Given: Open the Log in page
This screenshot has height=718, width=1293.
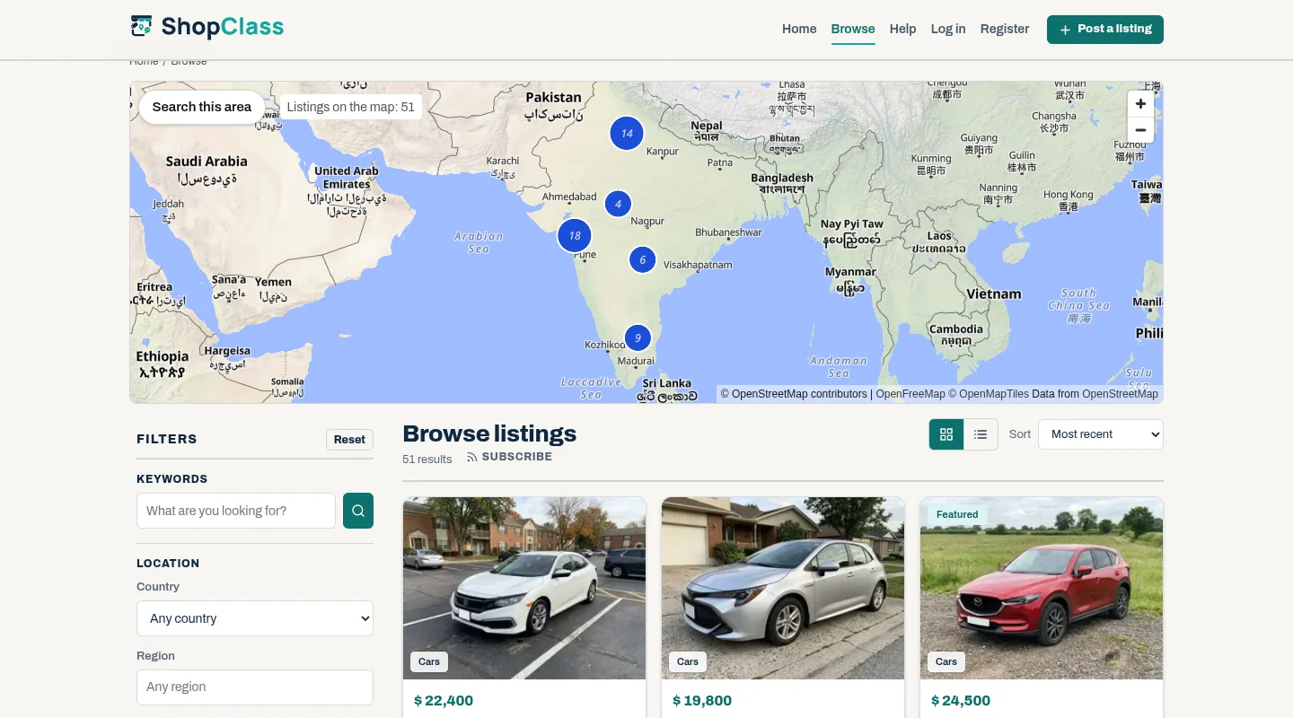Looking at the screenshot, I should [x=948, y=29].
